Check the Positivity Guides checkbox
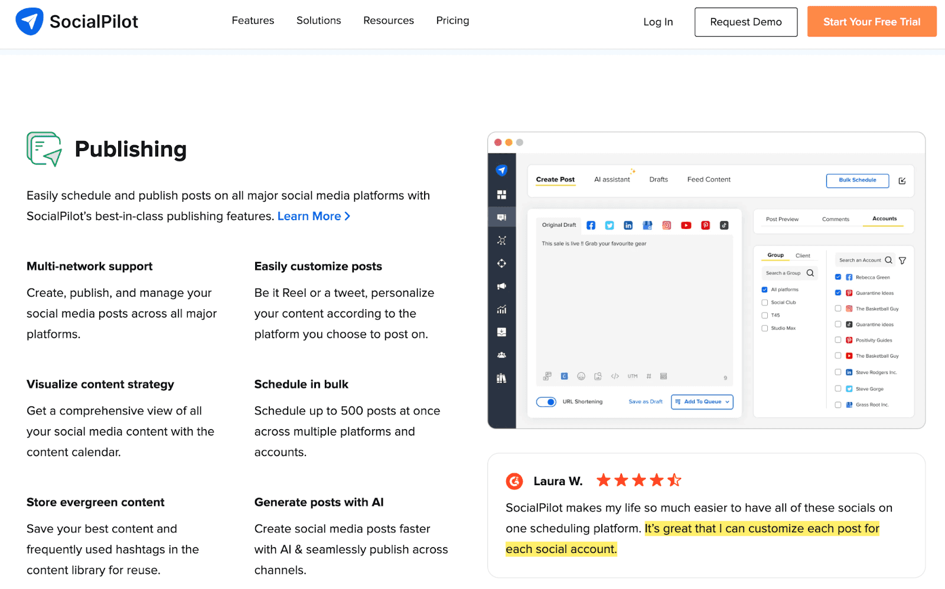Image resolution: width=945 pixels, height=589 pixels. click(x=838, y=340)
